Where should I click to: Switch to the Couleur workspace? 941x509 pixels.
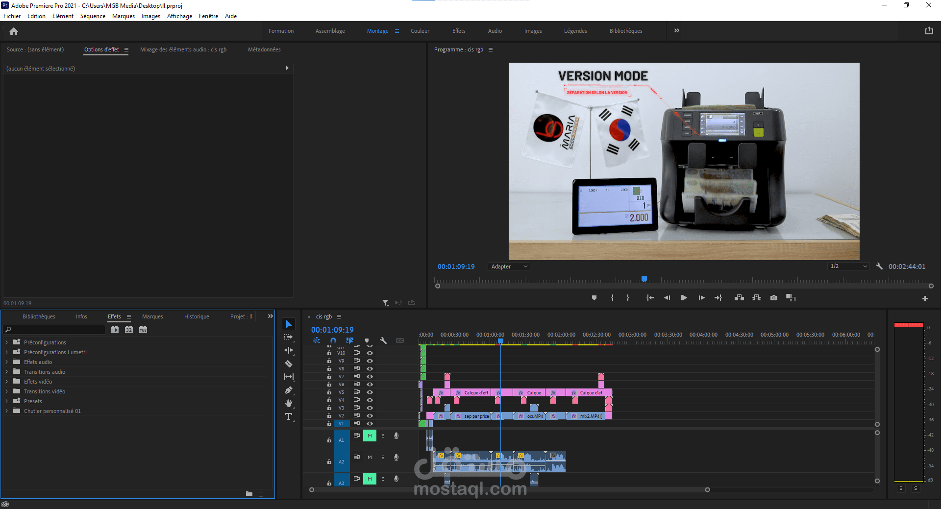coord(420,31)
